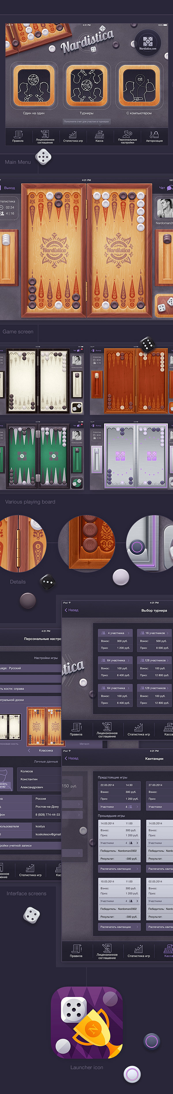Tap the dice button on green board screen
Image resolution: width=173 pixels, height=1094 pixels.
77,482
